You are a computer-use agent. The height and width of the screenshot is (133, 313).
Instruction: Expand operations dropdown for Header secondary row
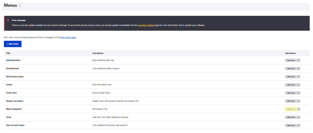tap(299, 101)
